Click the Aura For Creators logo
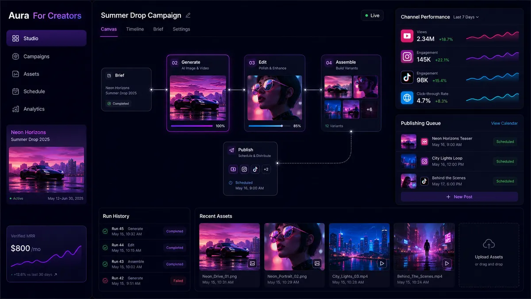Viewport: 531px width, 299px height. point(45,16)
